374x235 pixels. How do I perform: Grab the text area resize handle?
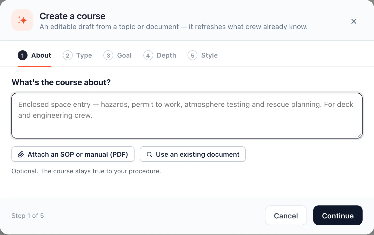click(360, 136)
